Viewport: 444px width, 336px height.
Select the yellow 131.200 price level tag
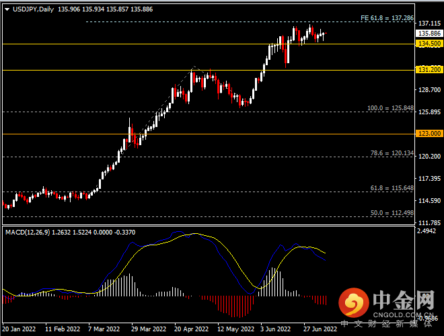[429, 70]
